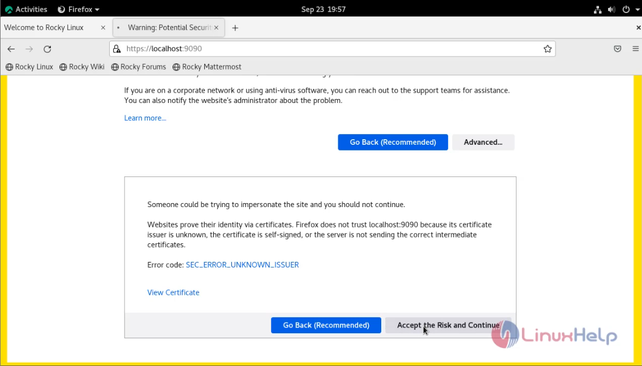Select the Warning: Potential Security tab
Screen dimensions: 642x366
(169, 27)
